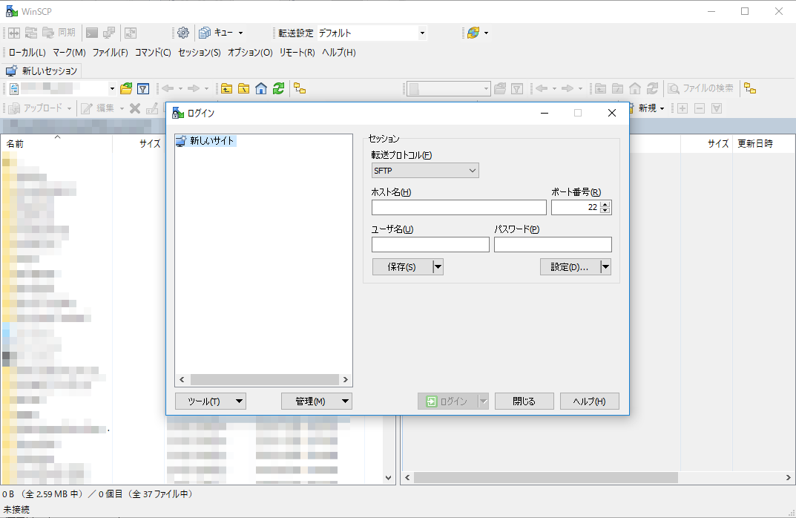Expand the arrow next to 保存(S)

tap(438, 266)
